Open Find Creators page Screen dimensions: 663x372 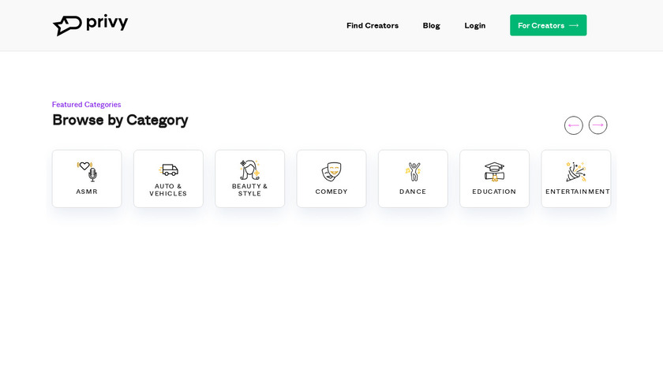click(x=373, y=25)
